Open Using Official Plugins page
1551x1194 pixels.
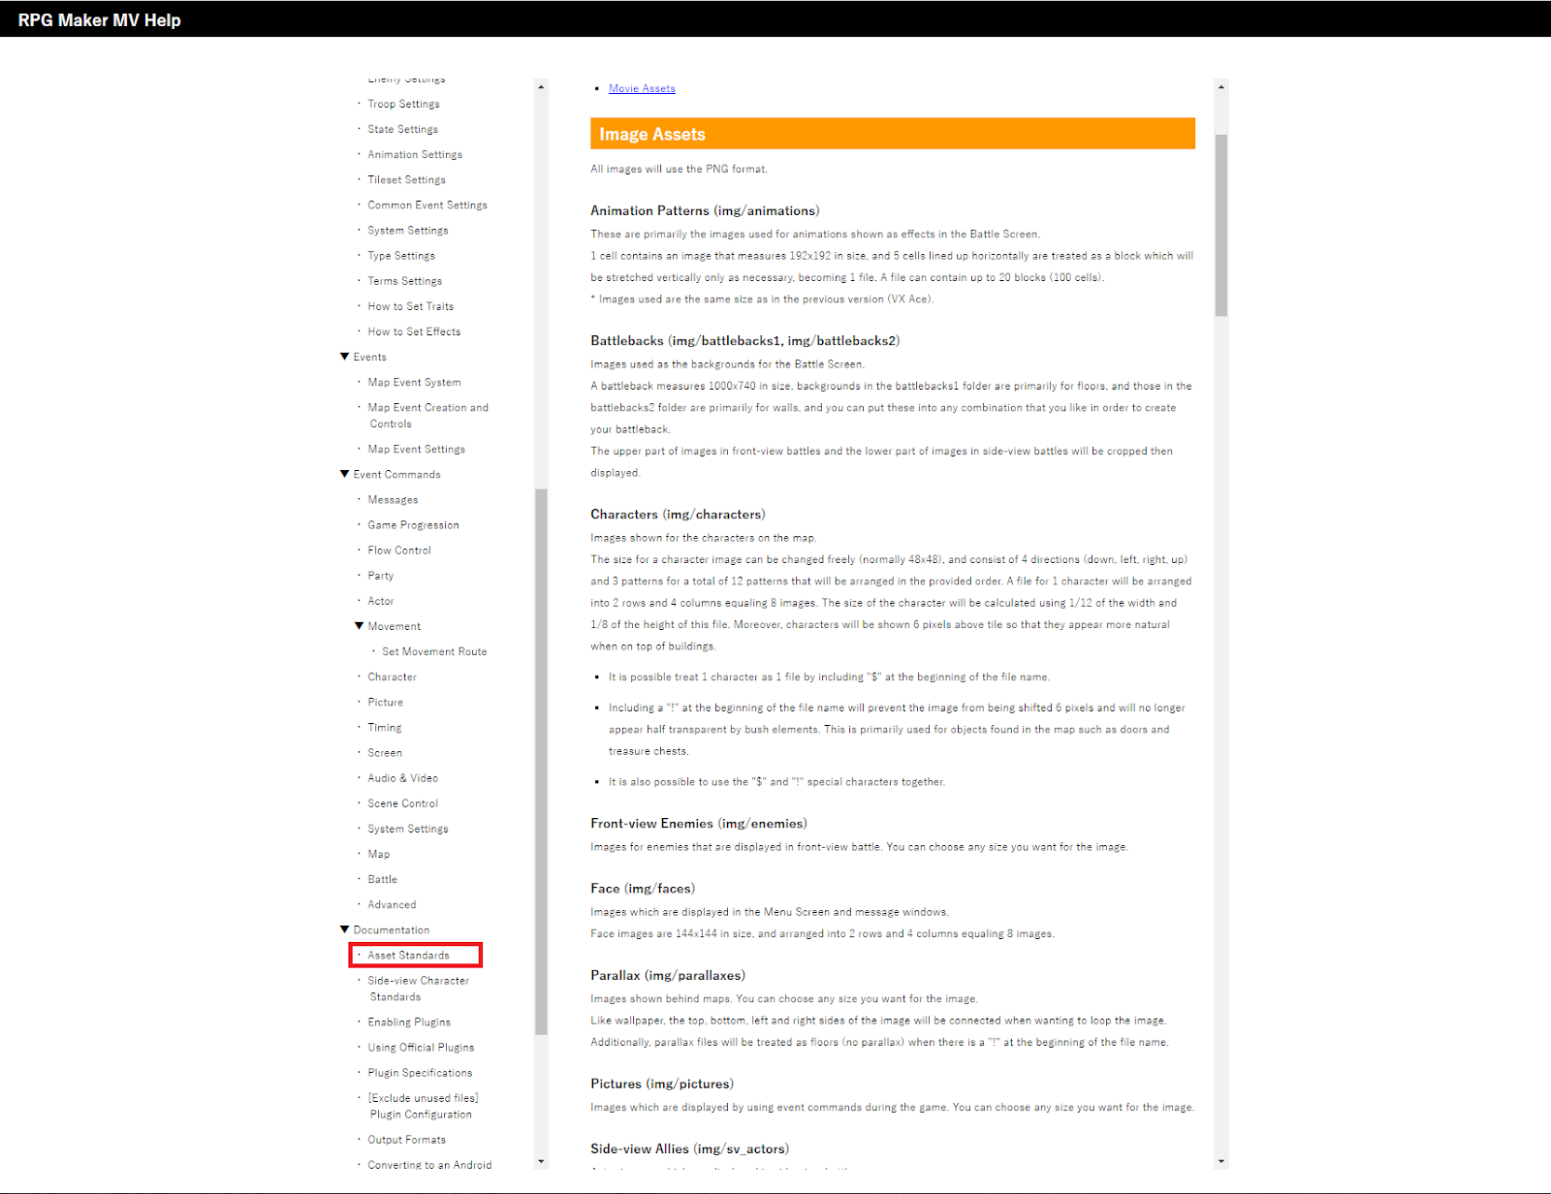point(421,1047)
